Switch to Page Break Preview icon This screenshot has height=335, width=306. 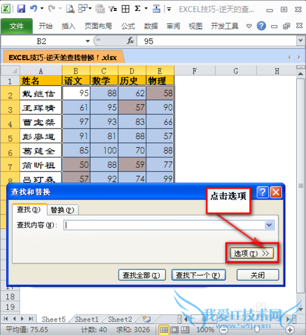pyautogui.click(x=185, y=329)
